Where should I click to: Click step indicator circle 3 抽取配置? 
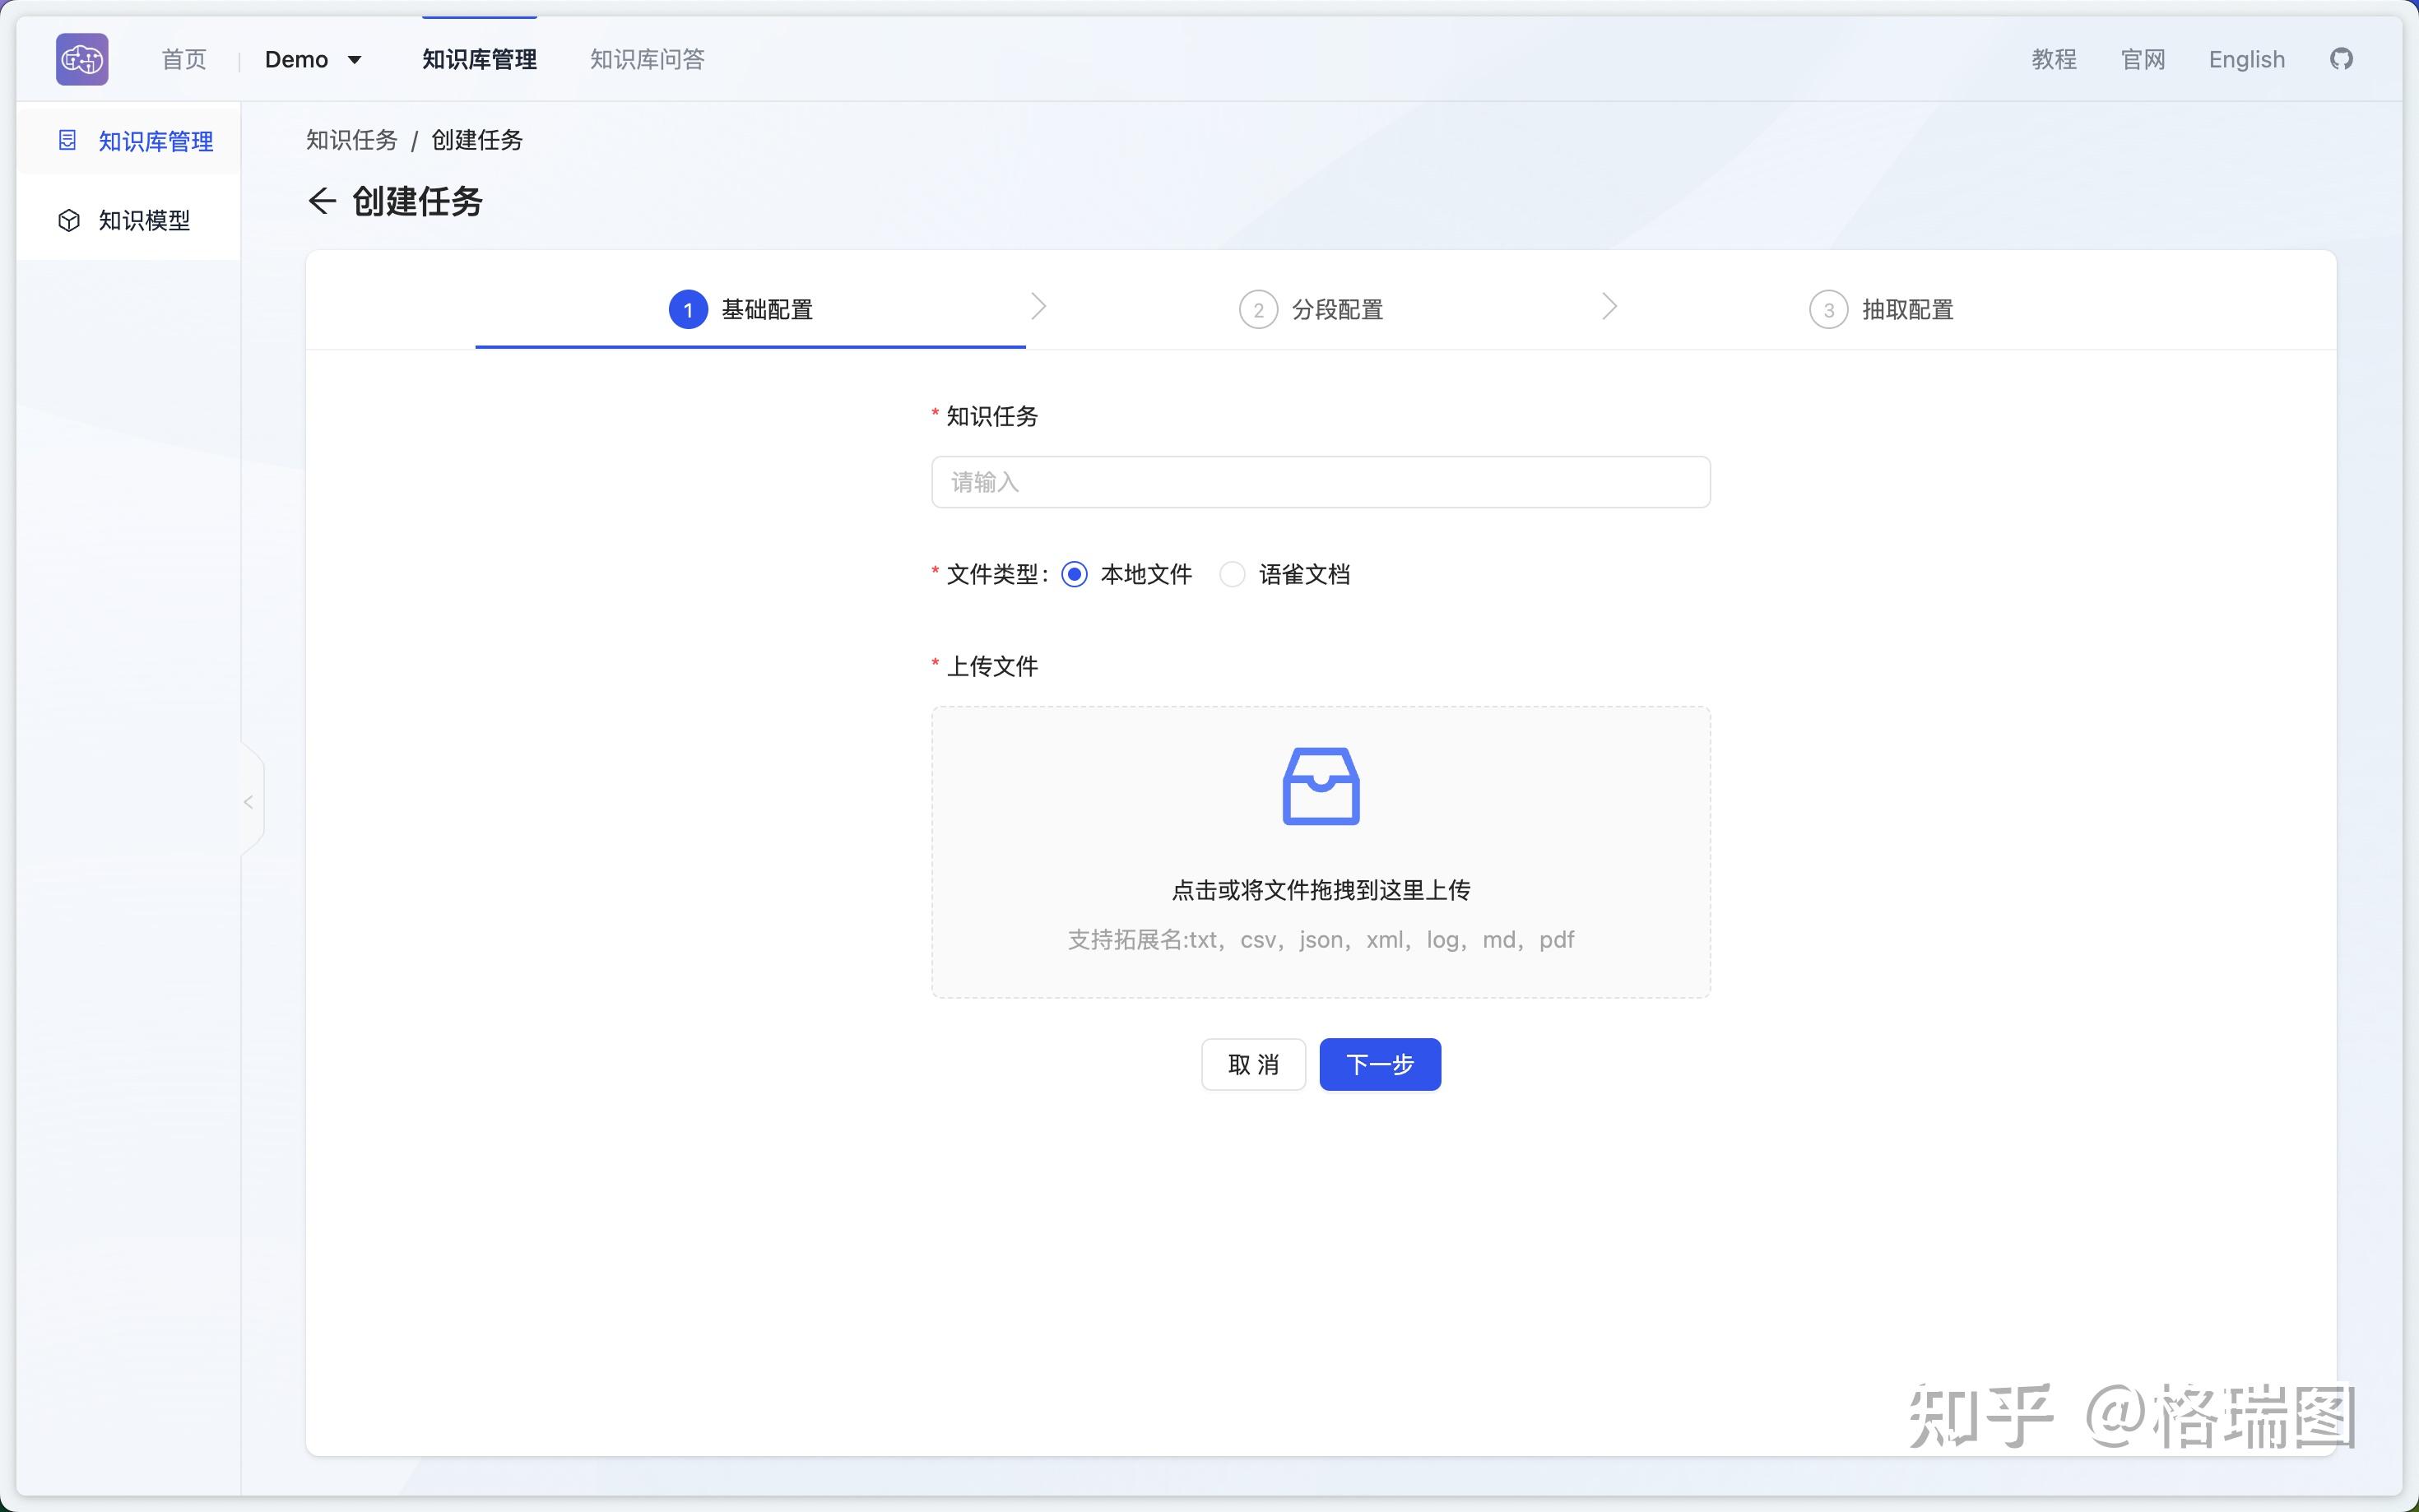click(x=1828, y=309)
